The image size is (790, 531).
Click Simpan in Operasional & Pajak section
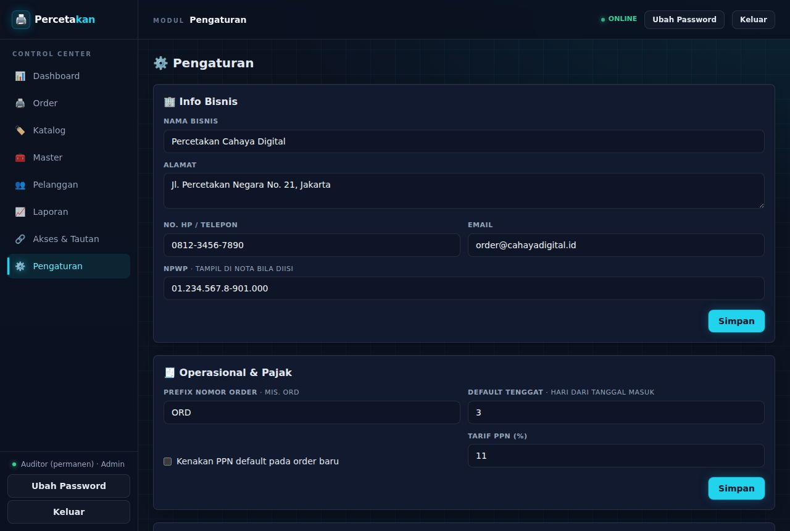tap(736, 488)
